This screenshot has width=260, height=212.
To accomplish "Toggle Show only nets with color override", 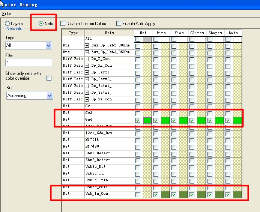I will point(49,78).
